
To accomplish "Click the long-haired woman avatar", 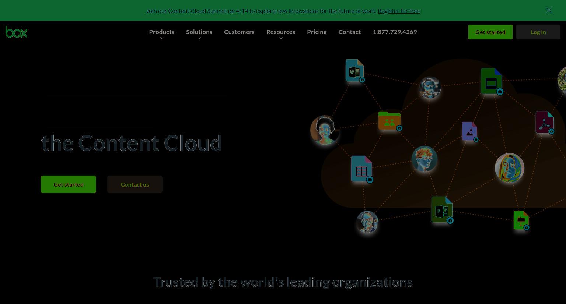I will 510,168.
